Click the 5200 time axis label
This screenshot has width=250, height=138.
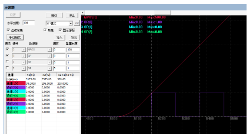162,119
